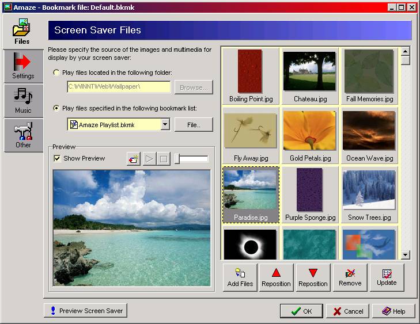Viewport: 420px width, 324px height.
Task: Click the large Paradise preview image
Action: [x=131, y=228]
